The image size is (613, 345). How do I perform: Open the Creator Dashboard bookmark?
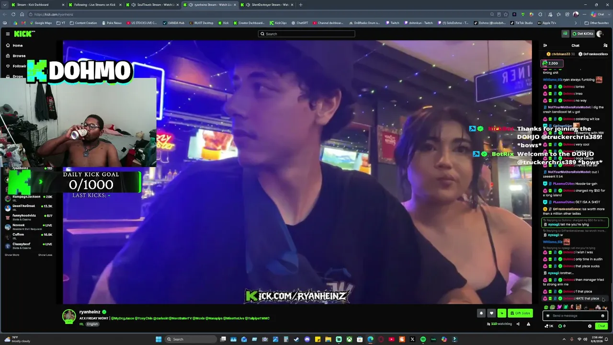(x=249, y=23)
